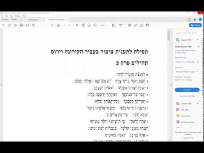Clear the selected PDF file field
Image resolution: width=204 pixels, height=153 pixels.
pos(198,62)
